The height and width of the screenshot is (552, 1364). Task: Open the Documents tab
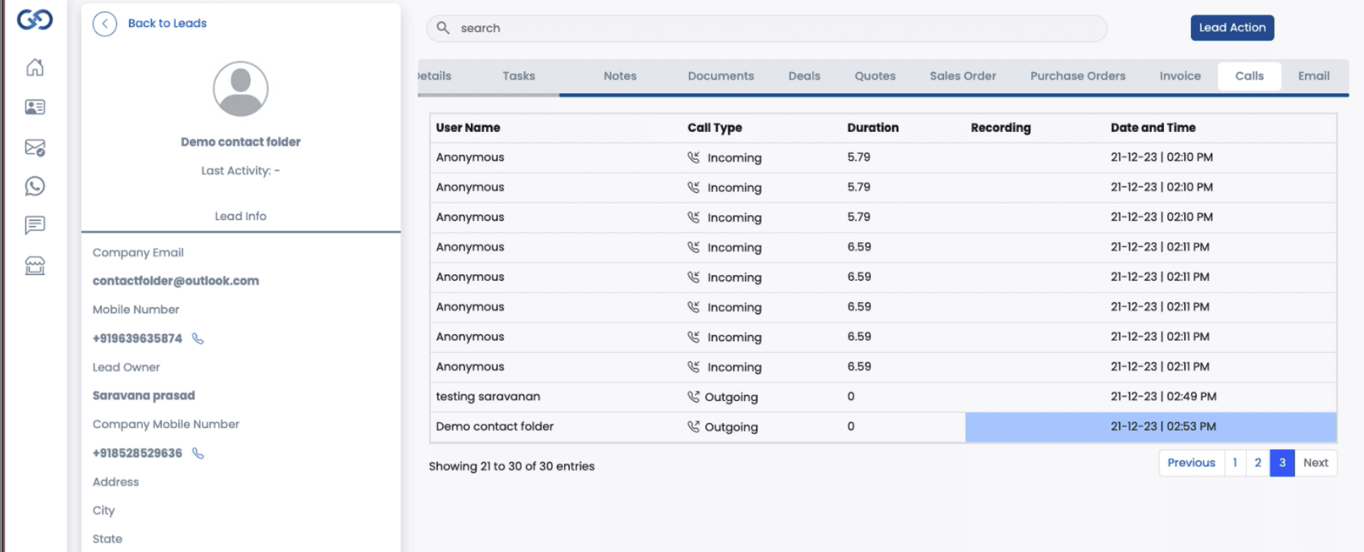click(720, 76)
